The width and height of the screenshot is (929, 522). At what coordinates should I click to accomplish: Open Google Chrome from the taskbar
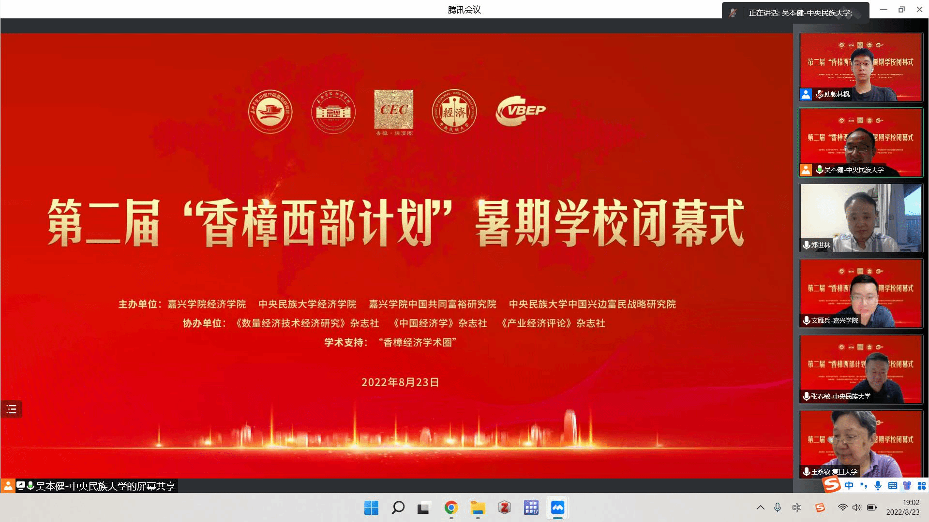click(x=451, y=507)
